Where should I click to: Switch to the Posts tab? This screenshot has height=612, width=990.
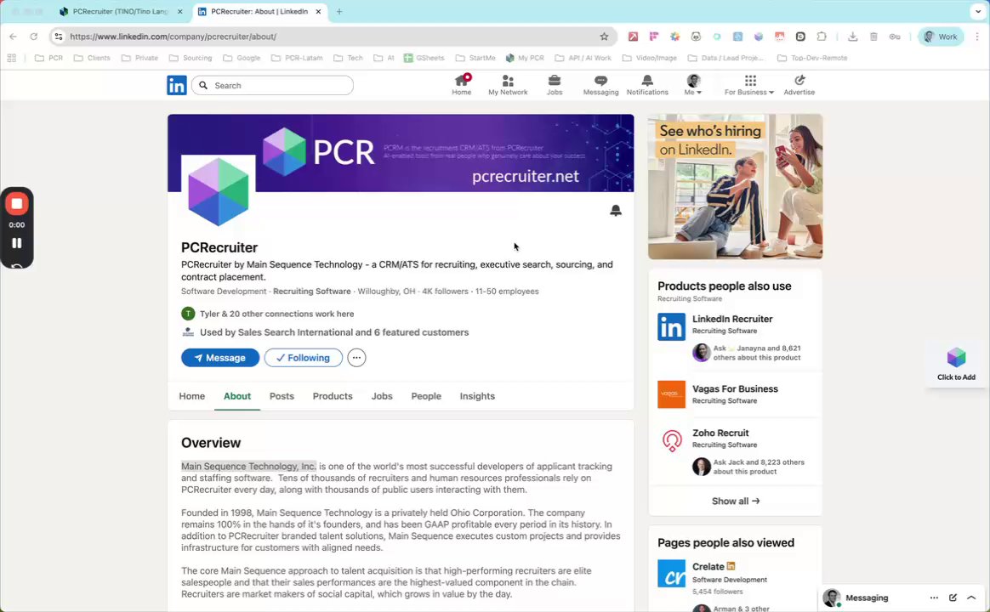[282, 396]
